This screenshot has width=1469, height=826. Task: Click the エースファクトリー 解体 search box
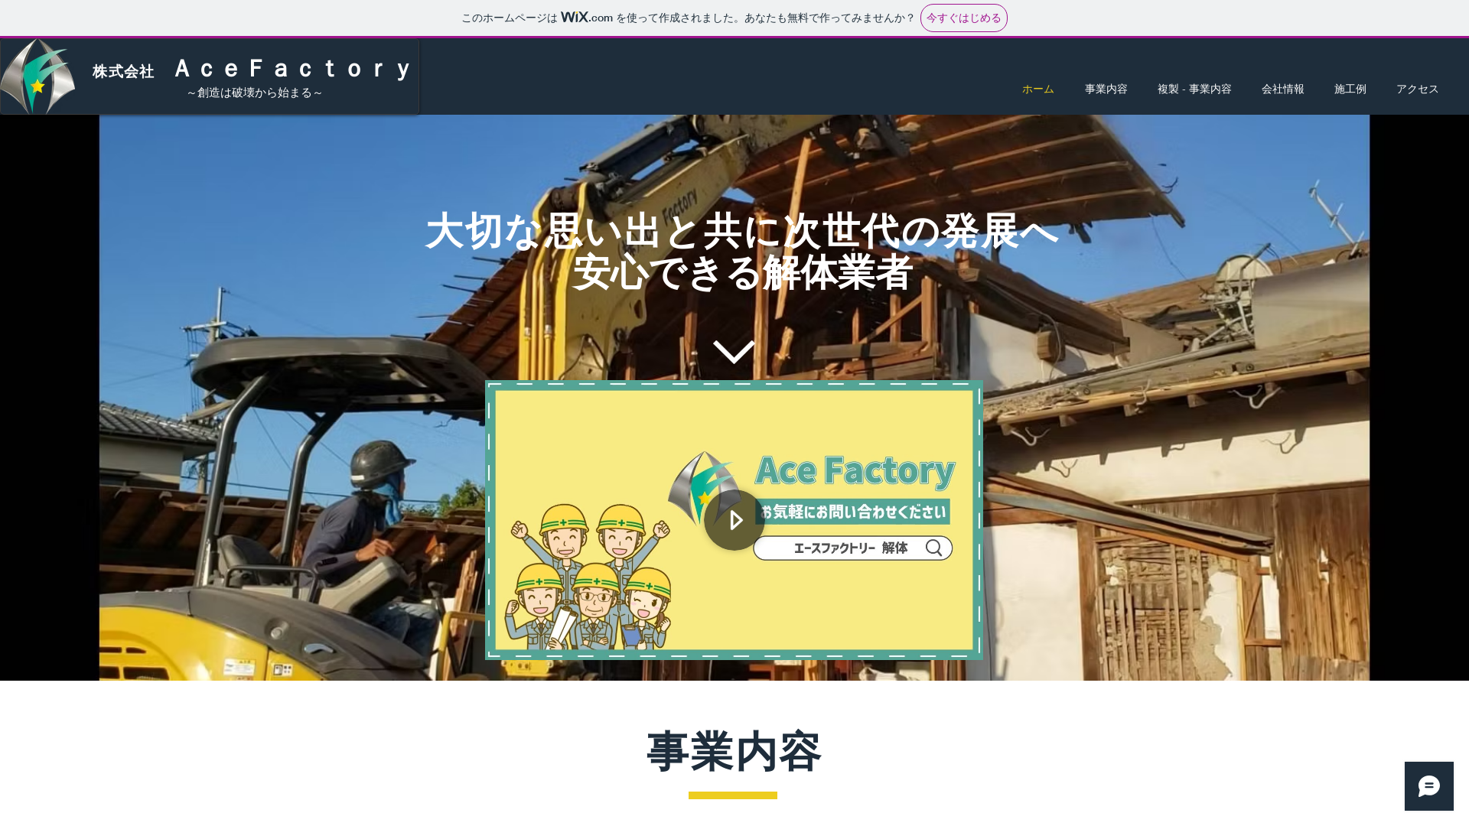[852, 548]
